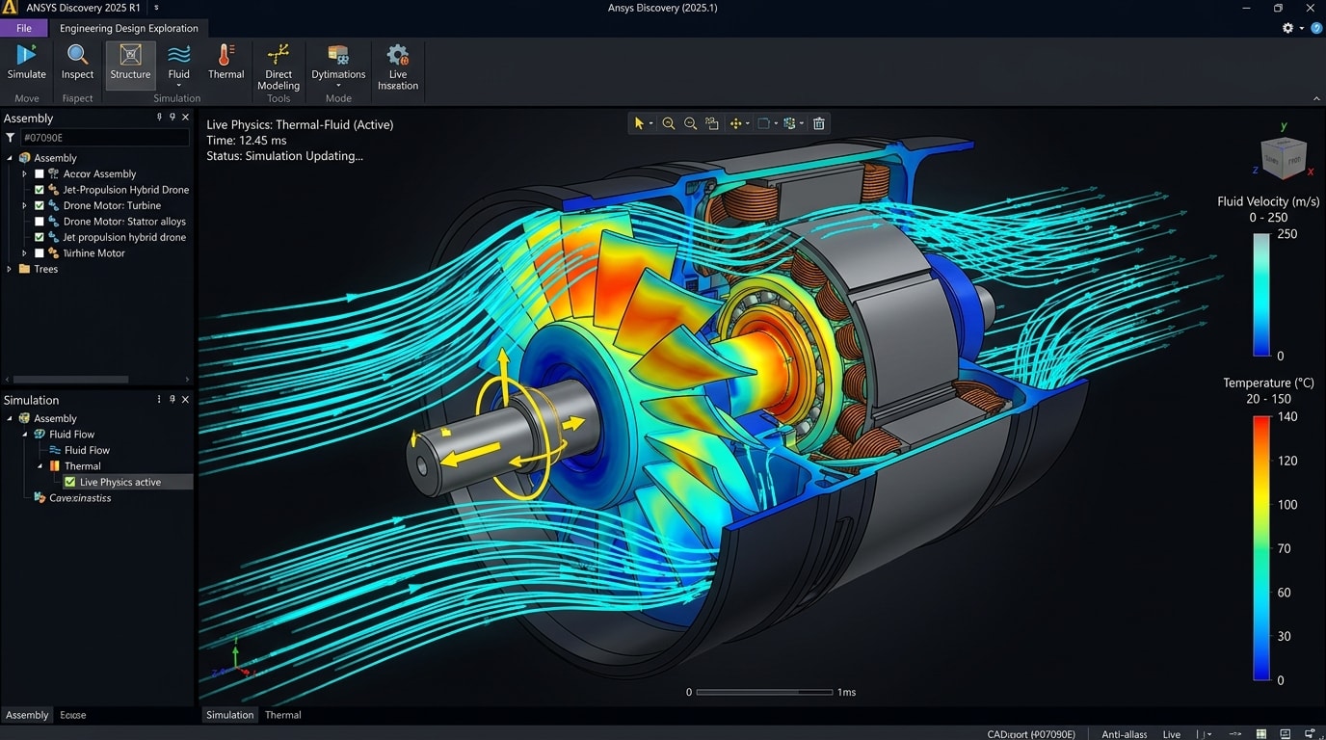Expand the Drone Motor: Turbine node
The width and height of the screenshot is (1326, 740).
pyautogui.click(x=25, y=206)
